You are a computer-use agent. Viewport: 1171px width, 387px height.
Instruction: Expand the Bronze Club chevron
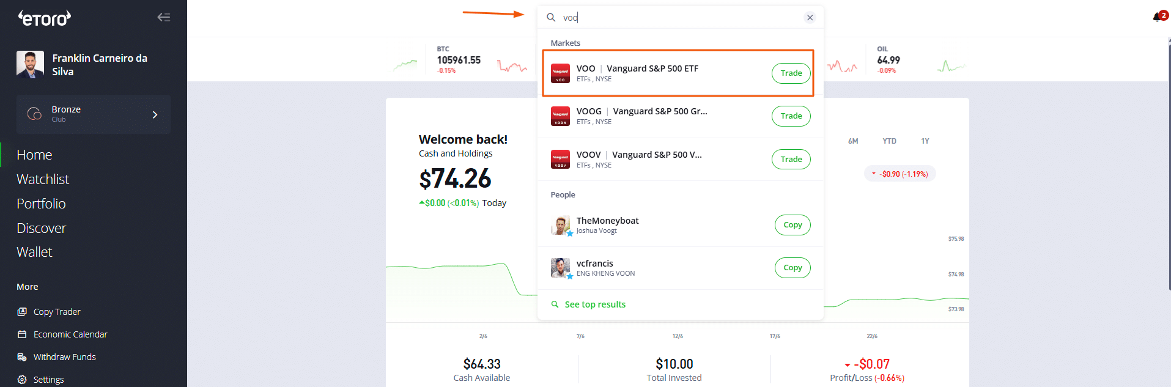tap(155, 114)
